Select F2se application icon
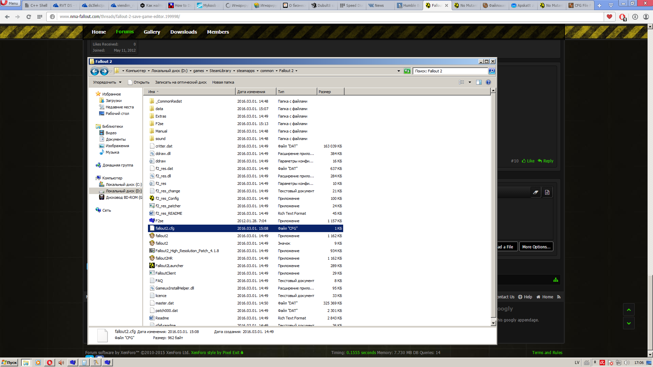The height and width of the screenshot is (367, 653). (152, 221)
